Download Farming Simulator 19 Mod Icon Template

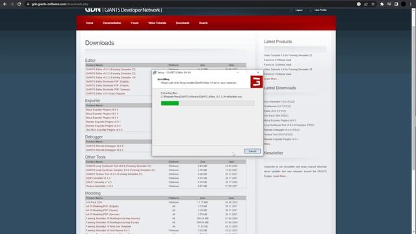pyautogui.click(x=109, y=226)
